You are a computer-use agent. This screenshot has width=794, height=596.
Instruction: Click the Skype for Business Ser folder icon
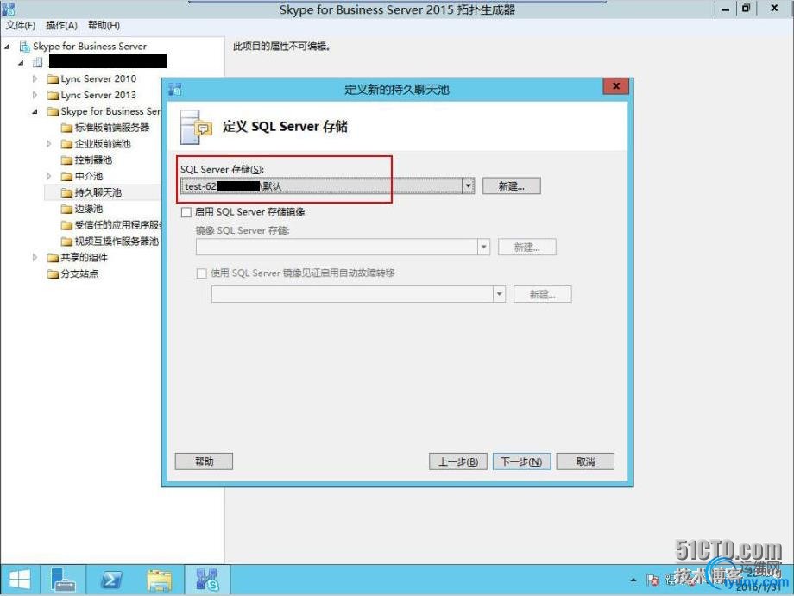coord(52,111)
